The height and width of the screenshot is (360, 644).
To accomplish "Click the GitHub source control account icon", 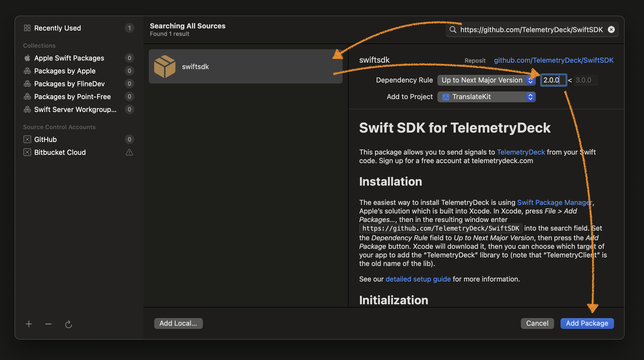I will coord(28,139).
